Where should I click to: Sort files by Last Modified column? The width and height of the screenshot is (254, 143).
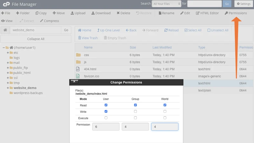(x=162, y=47)
